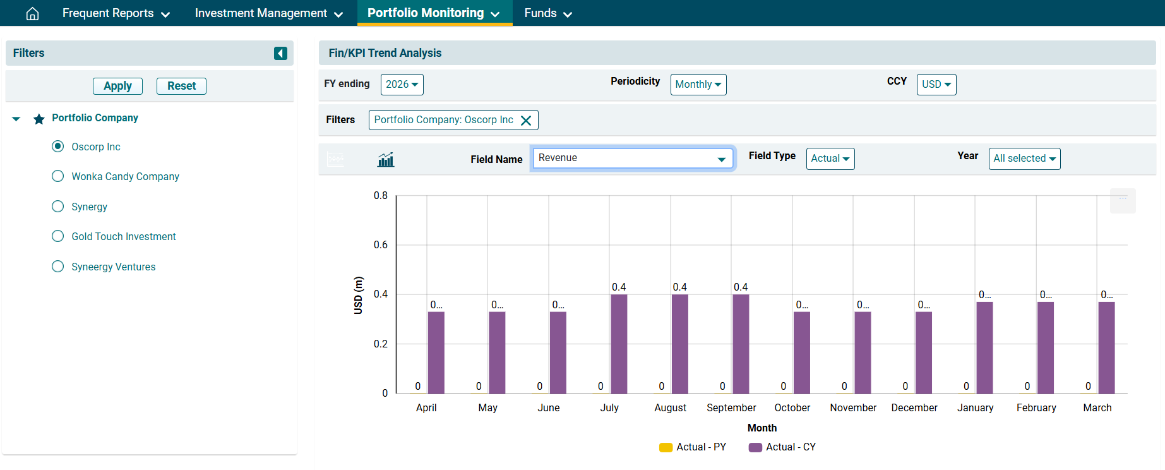Toggle Actual - CY legend marker
This screenshot has height=470, width=1165.
pos(755,447)
